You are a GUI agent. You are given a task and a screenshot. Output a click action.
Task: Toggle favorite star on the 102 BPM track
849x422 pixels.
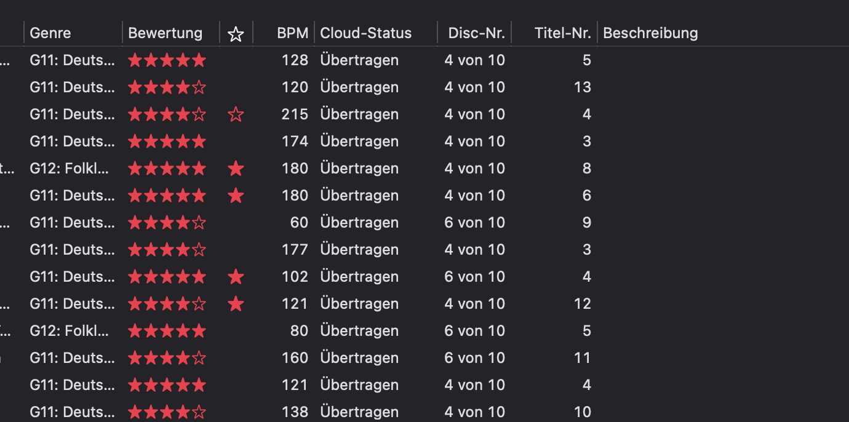[x=236, y=277]
